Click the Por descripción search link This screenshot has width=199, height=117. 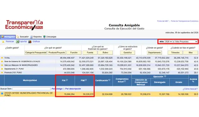click(73, 89)
